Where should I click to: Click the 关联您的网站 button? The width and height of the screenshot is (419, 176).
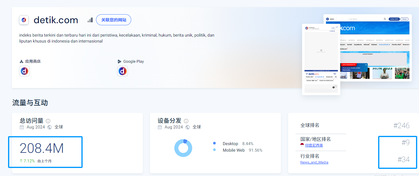[x=114, y=20]
